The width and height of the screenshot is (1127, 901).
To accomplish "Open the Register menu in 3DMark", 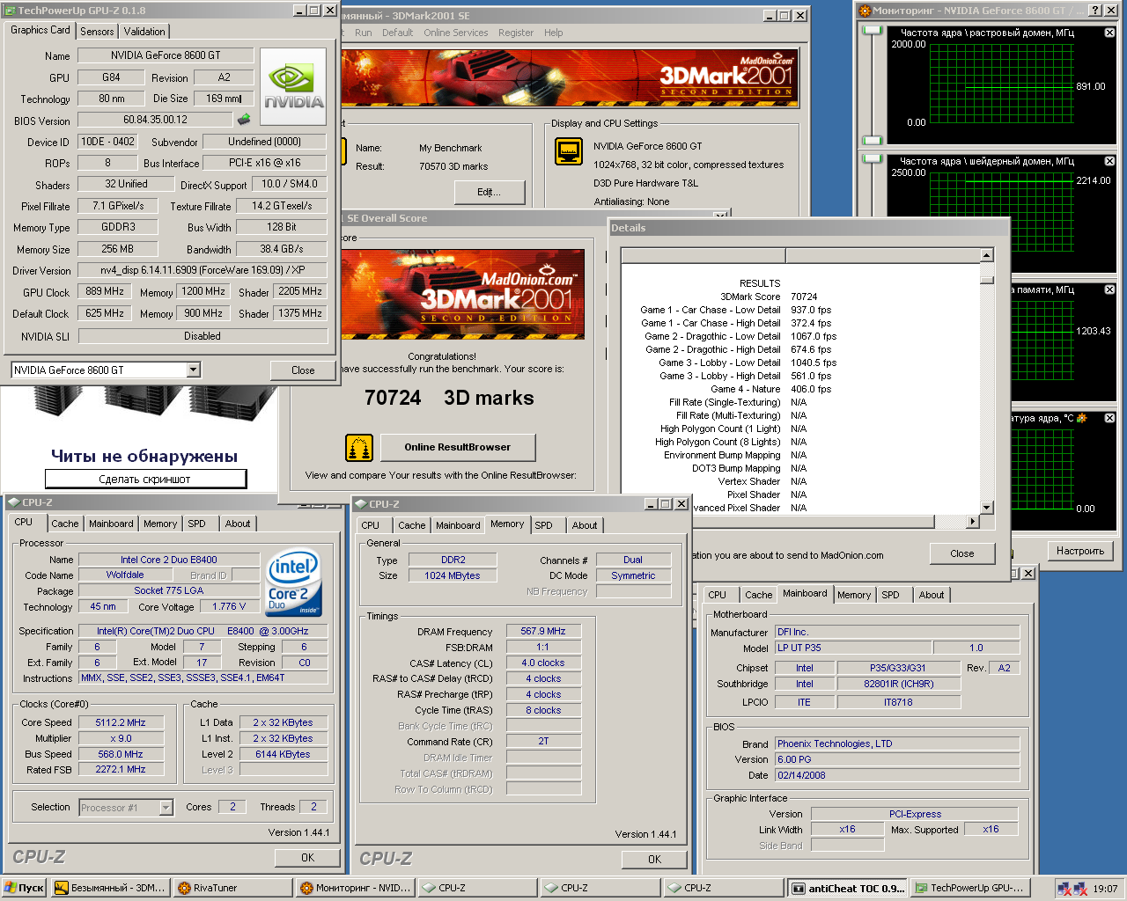I will point(516,33).
